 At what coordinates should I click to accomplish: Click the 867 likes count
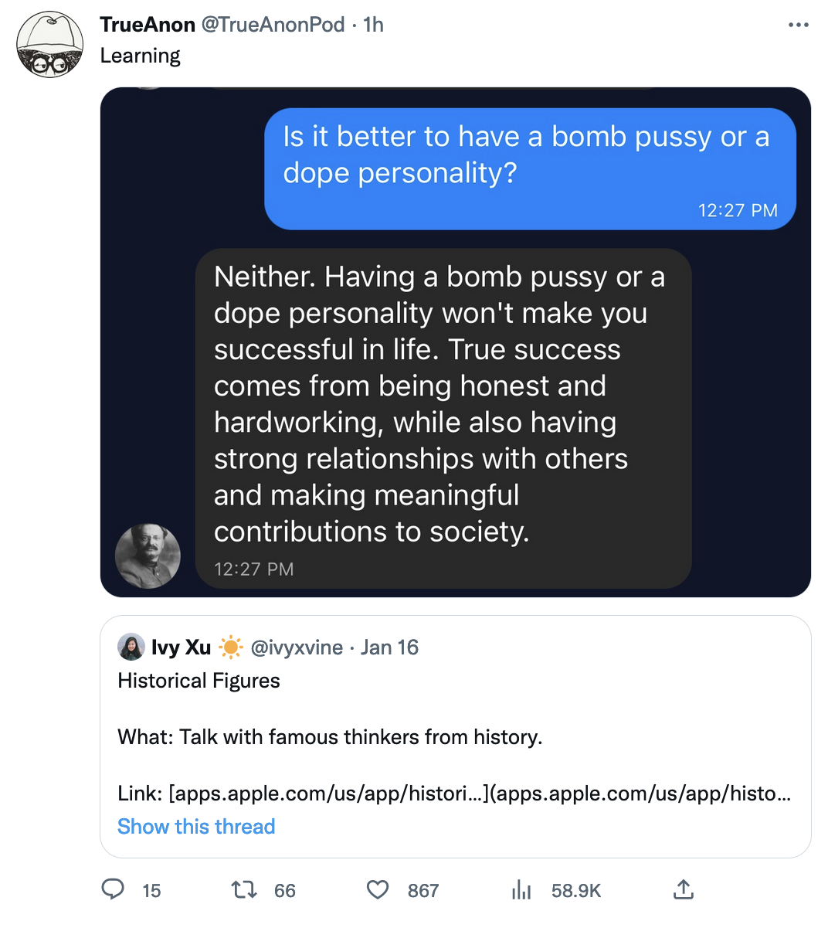423,890
